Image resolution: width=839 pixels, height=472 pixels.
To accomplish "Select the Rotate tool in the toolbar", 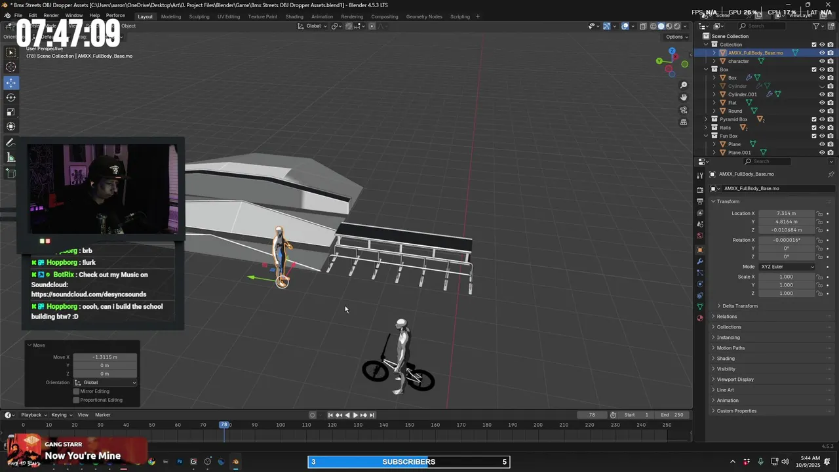I will click(x=11, y=97).
